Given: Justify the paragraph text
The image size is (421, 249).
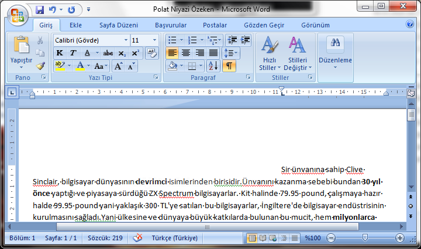Looking at the screenshot, I should tap(213, 53).
